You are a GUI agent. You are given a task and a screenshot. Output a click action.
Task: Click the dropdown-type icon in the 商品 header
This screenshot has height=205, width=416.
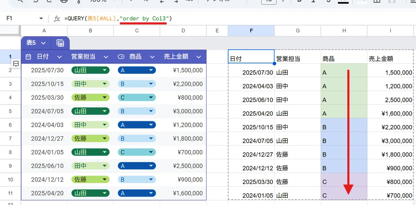click(121, 57)
